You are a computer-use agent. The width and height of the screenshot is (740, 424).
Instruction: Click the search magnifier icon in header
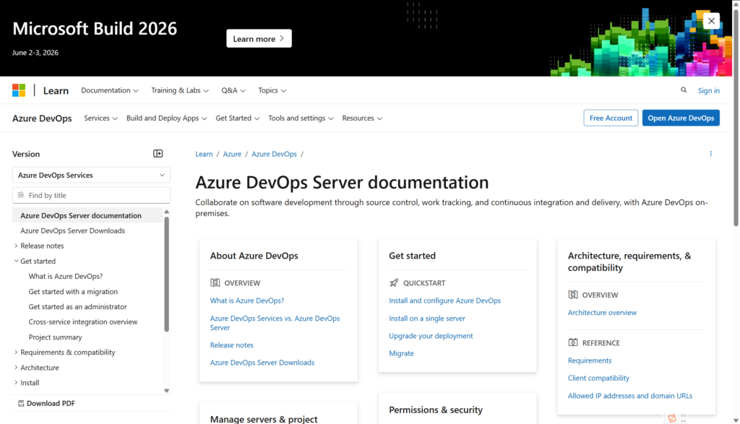pos(684,90)
